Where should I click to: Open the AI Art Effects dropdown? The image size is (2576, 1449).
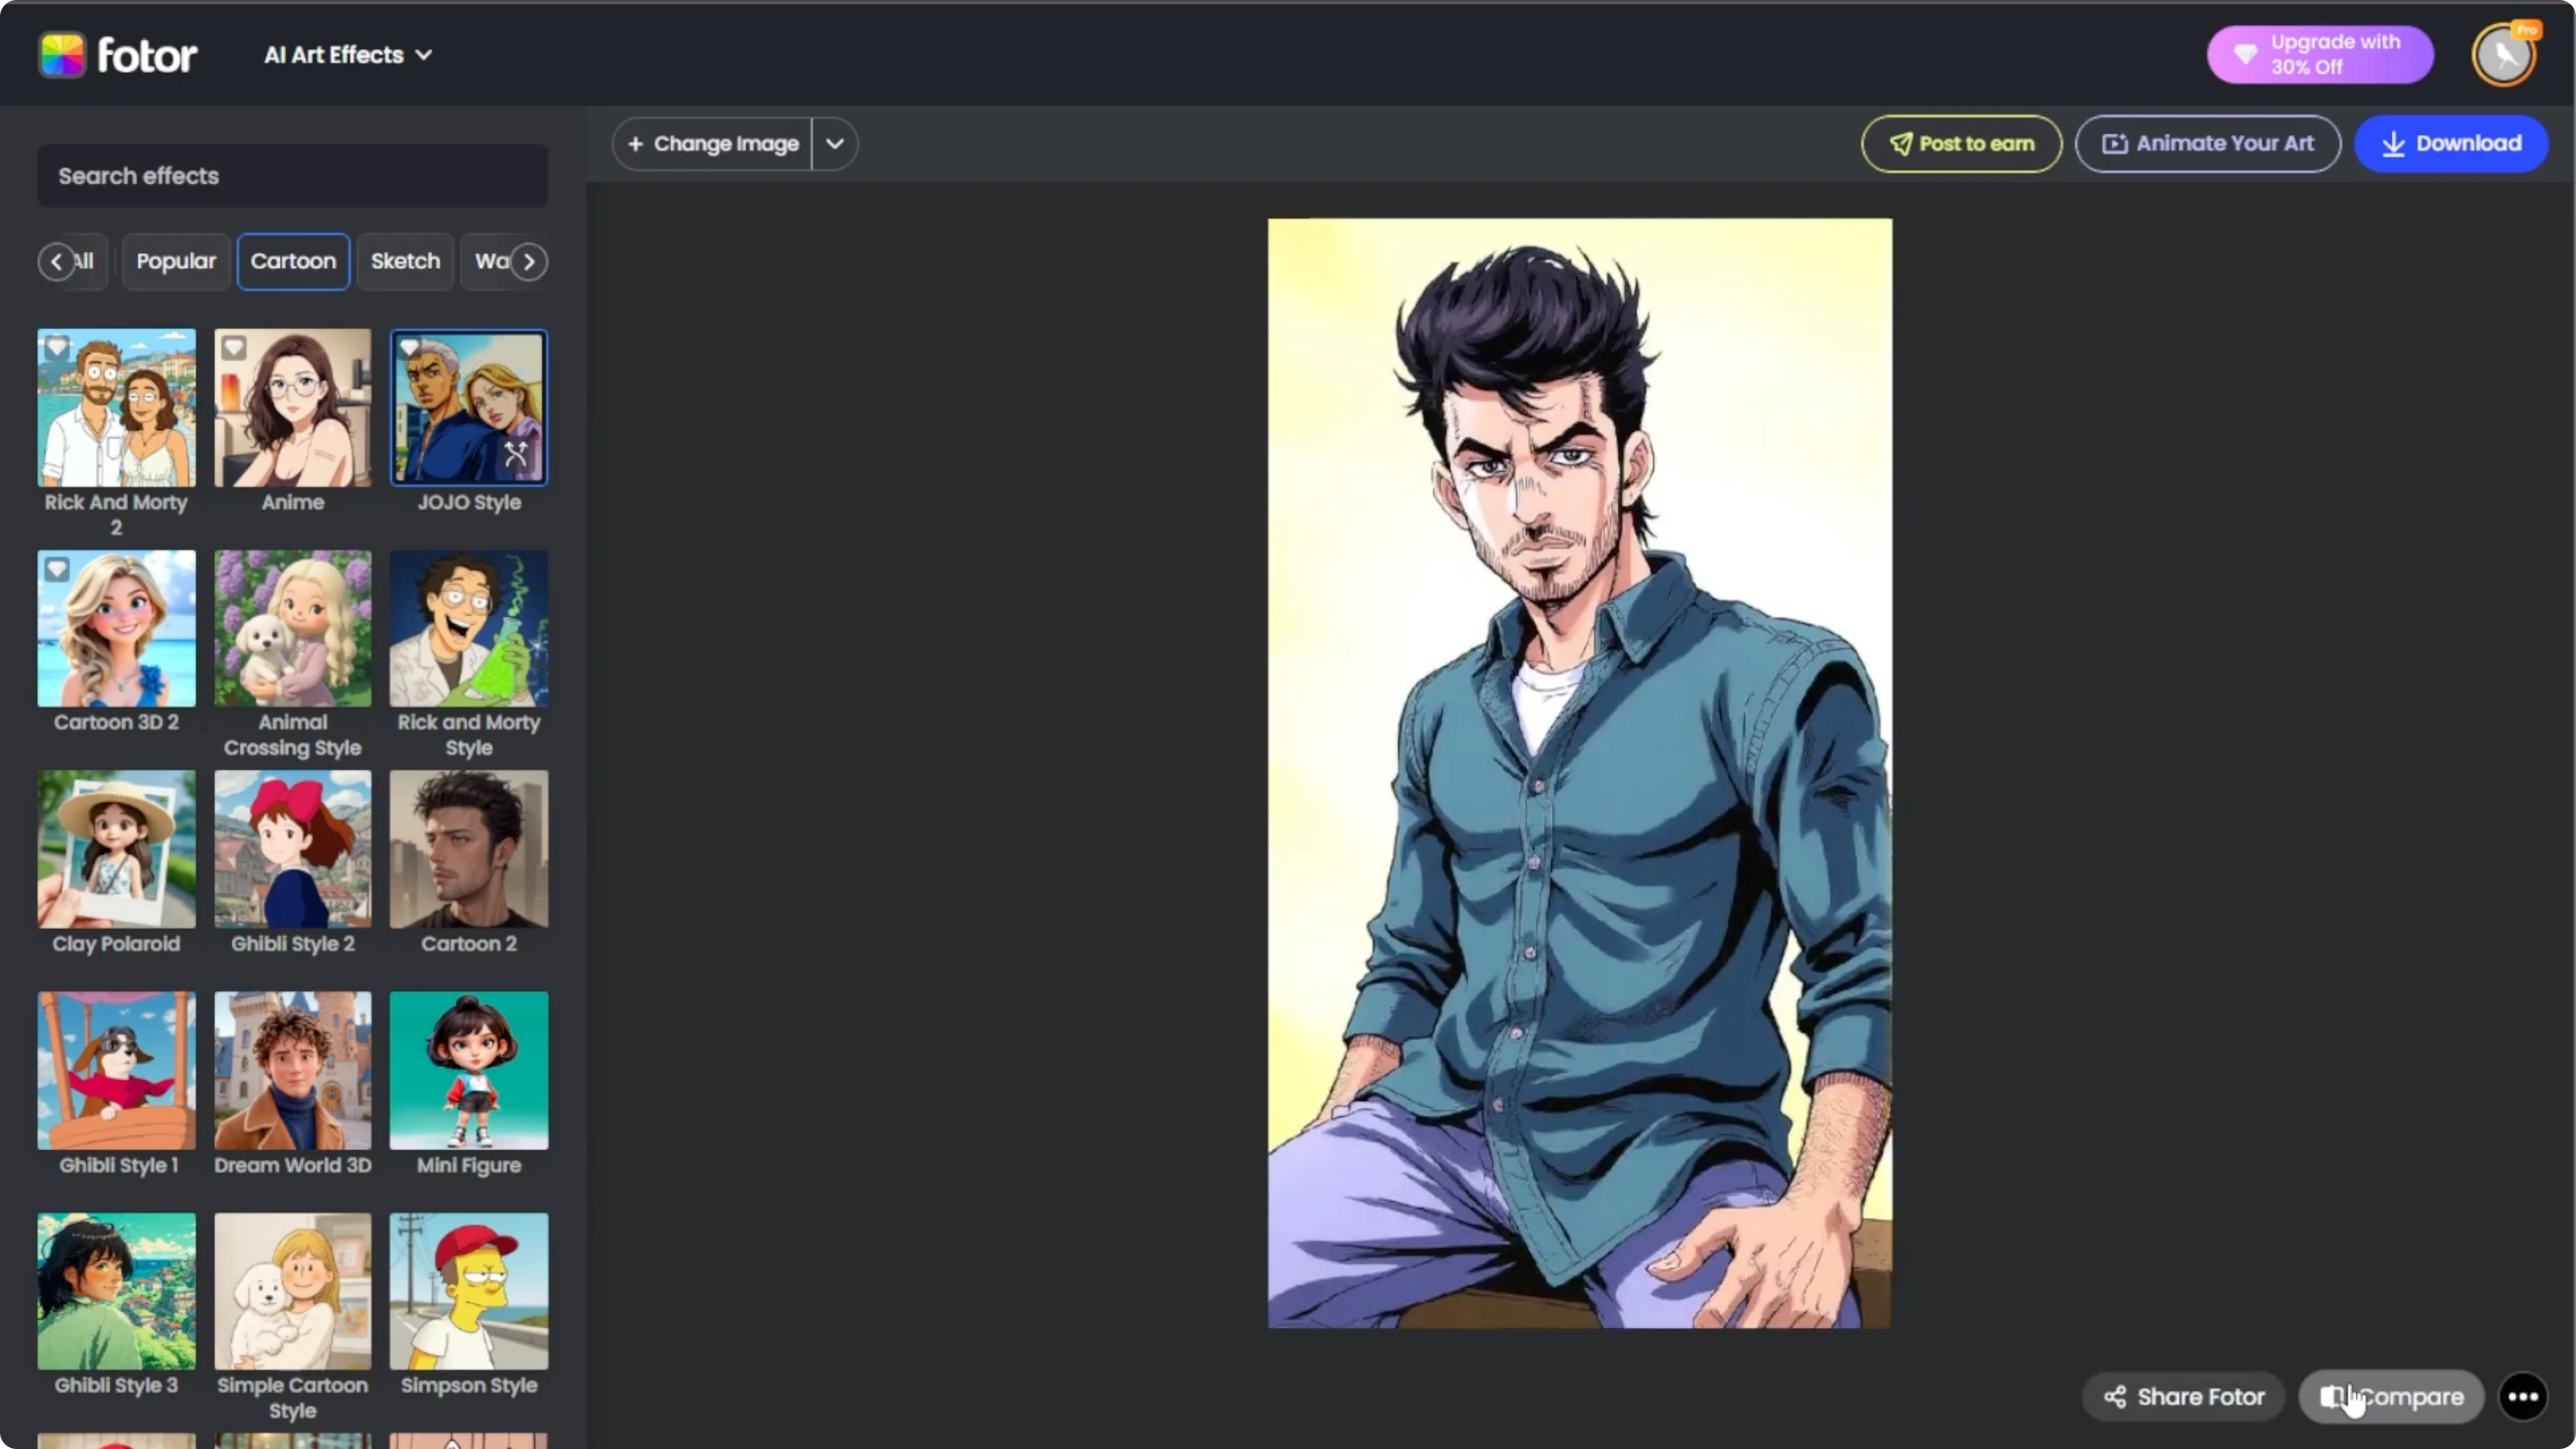[x=348, y=55]
